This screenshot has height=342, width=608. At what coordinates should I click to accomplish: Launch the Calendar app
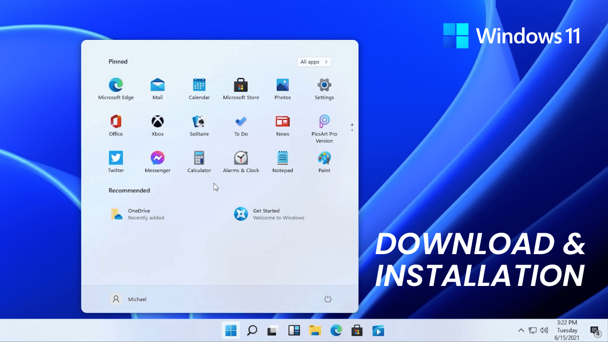coord(199,89)
